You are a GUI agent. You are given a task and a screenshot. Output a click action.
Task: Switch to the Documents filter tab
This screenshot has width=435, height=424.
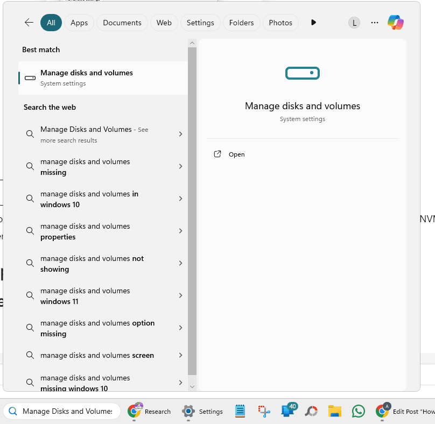pos(122,23)
